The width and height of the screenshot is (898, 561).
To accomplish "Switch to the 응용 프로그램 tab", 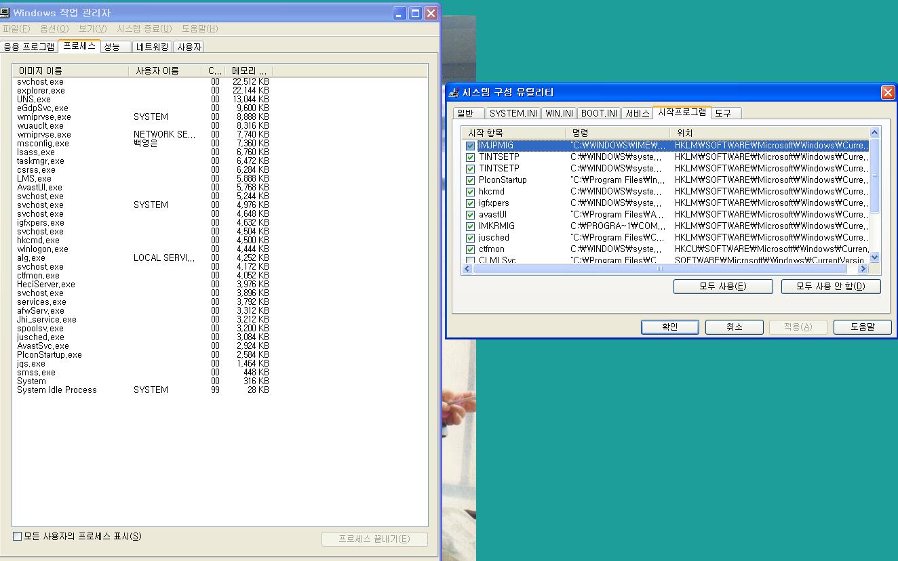I will (x=29, y=47).
